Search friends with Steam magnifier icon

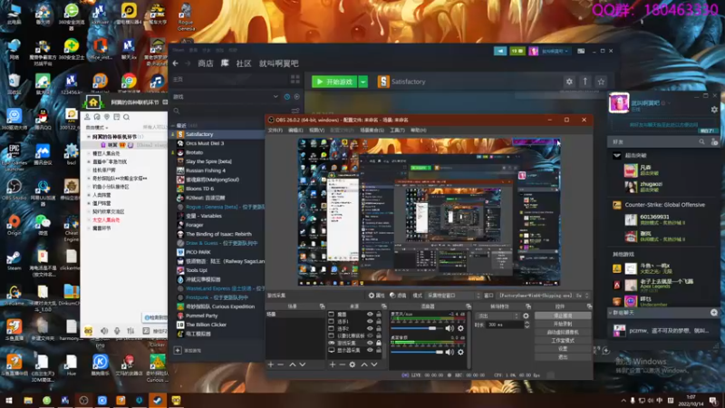[x=701, y=142]
